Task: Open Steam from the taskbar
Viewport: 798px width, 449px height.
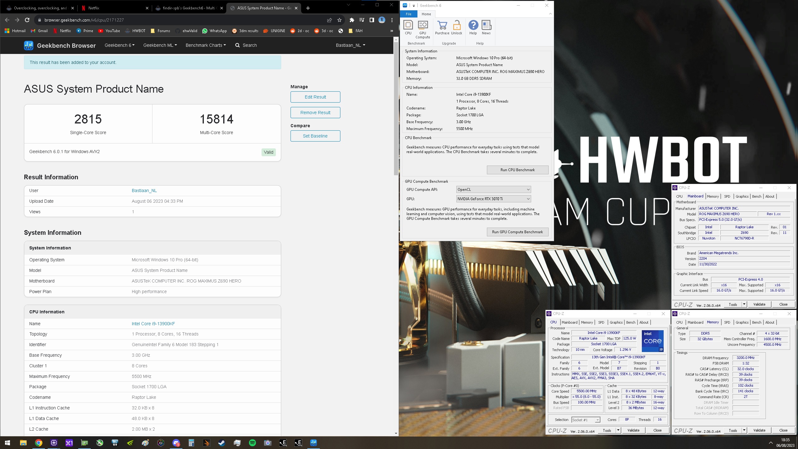Action: coord(222,443)
